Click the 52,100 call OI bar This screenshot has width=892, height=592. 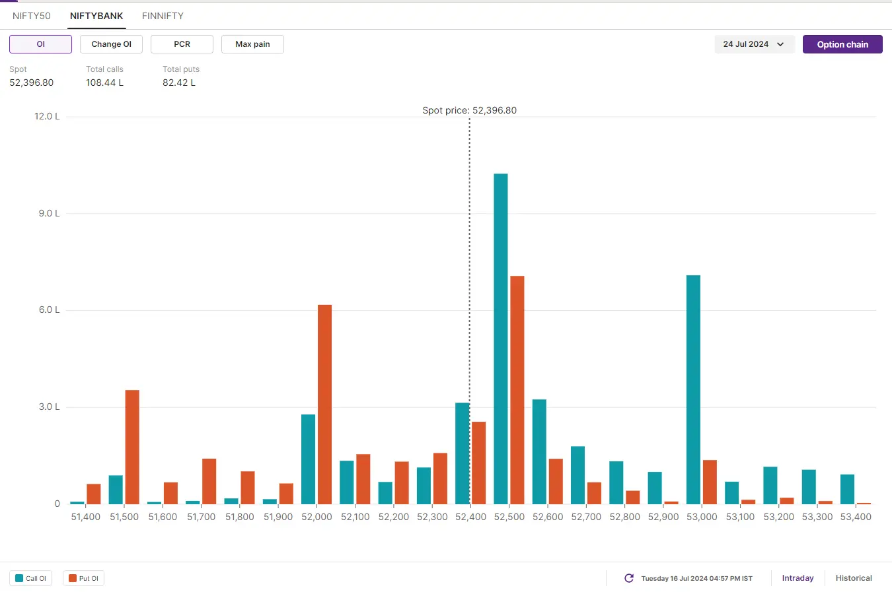pyautogui.click(x=346, y=482)
